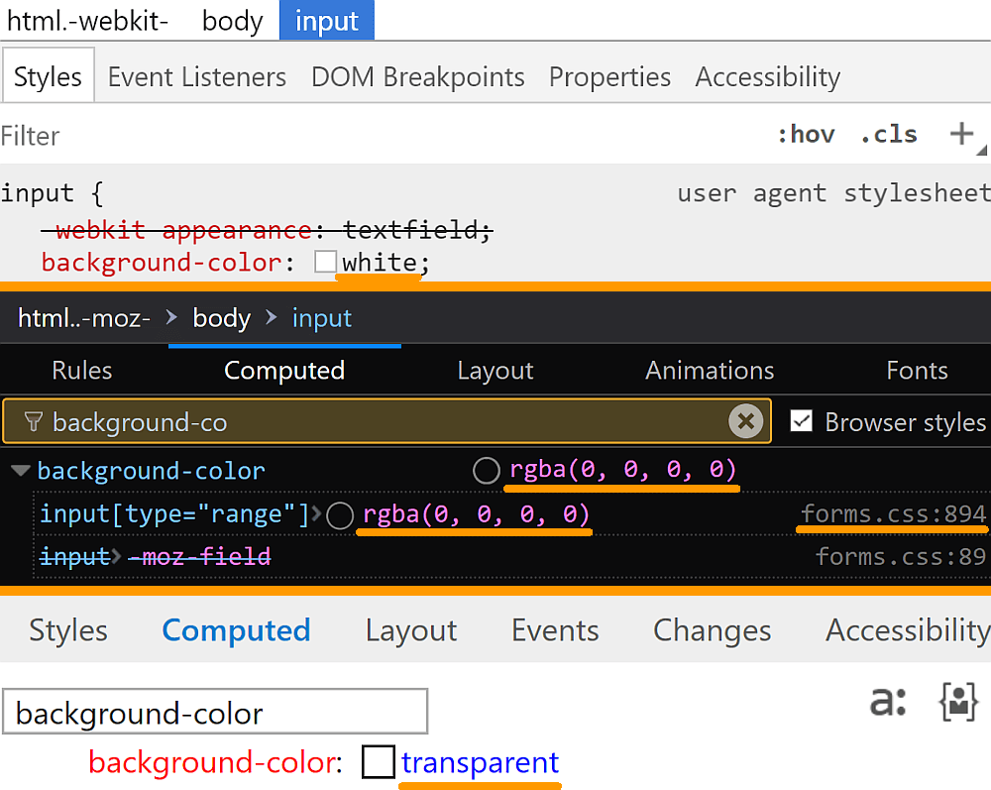Uncheck the Browser styles checkbox

802,422
